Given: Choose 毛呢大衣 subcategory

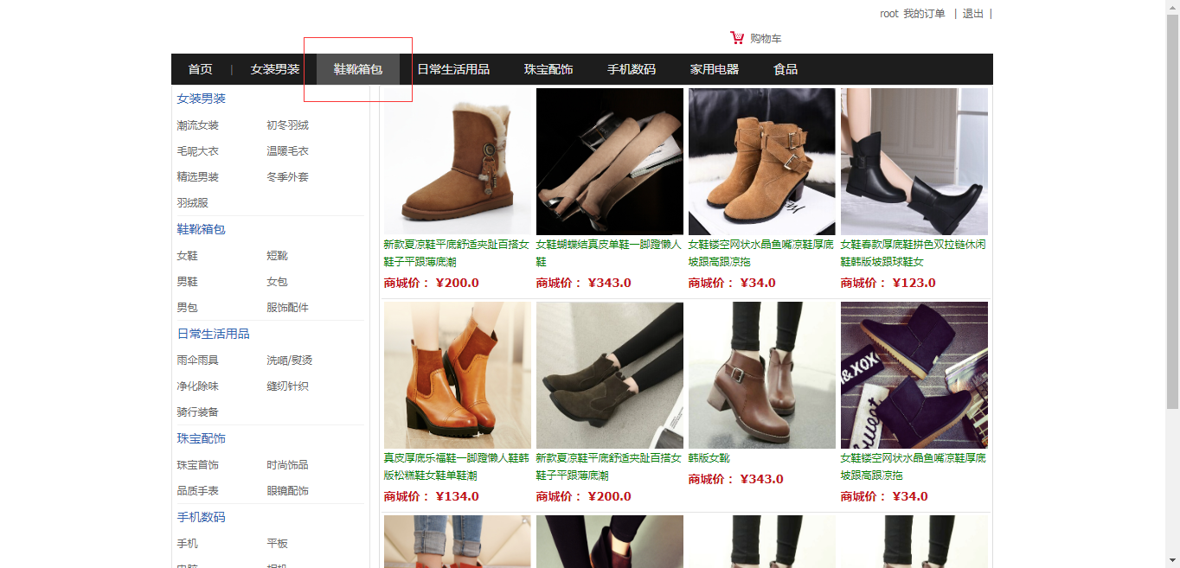Looking at the screenshot, I should (198, 151).
